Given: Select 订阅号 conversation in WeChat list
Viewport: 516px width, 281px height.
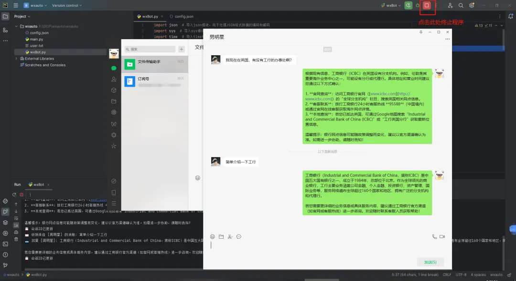Looking at the screenshot, I should tap(155, 81).
